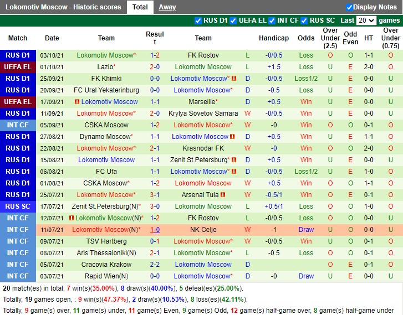
Task: Click Cracovia Krakow team name
Action: pyautogui.click(x=106, y=265)
